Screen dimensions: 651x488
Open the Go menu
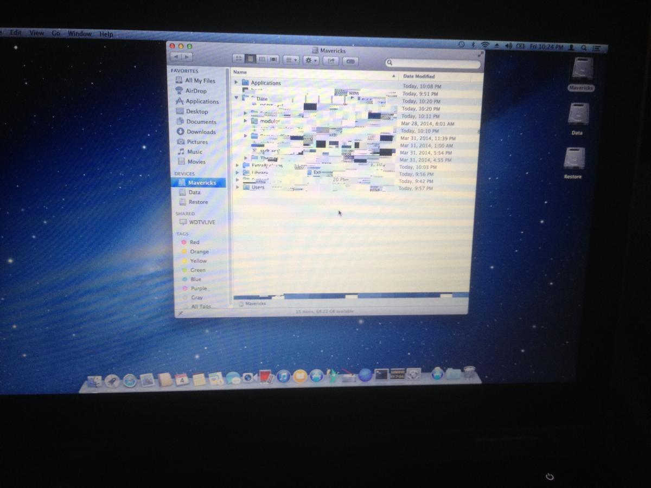pos(56,33)
